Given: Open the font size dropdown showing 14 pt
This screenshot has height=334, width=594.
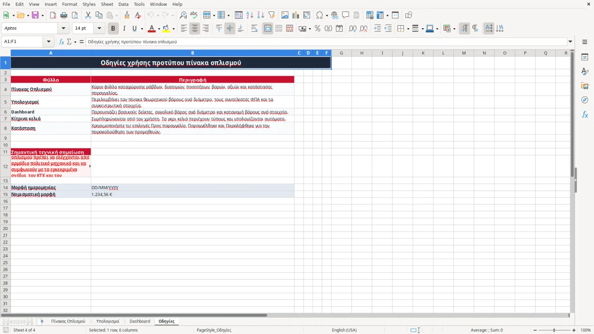Looking at the screenshot, I should pos(99,29).
